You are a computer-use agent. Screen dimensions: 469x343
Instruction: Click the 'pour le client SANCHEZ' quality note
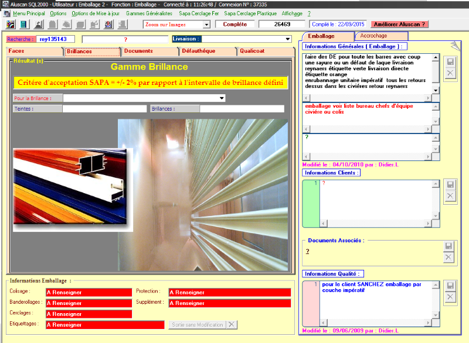[x=372, y=287]
